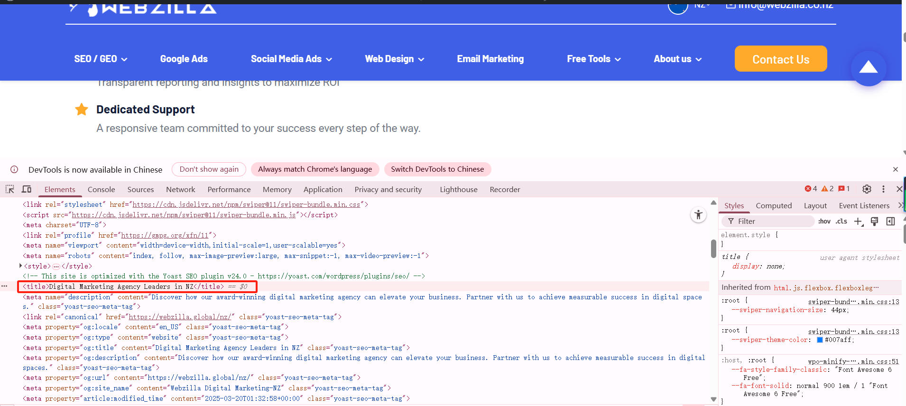Switch to the Performance tab
Screen dimensions: 906x406
(x=229, y=189)
